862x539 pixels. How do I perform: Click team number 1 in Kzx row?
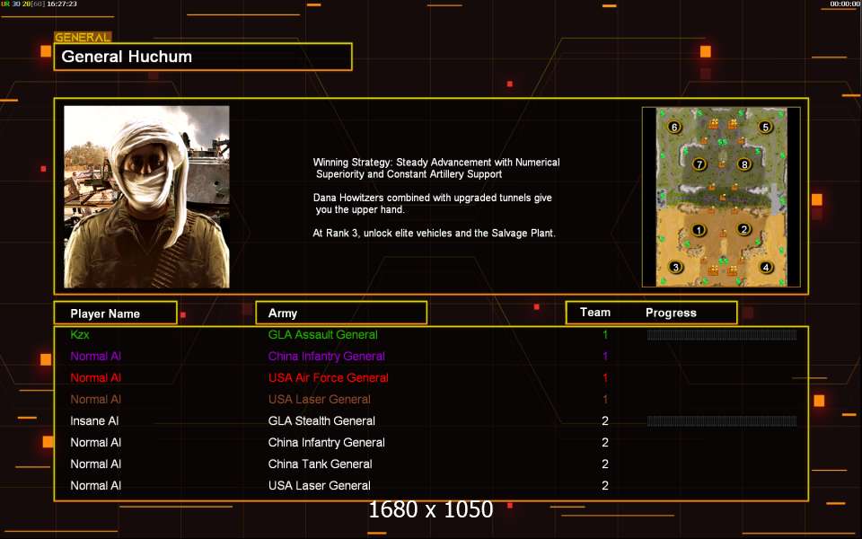[605, 334]
